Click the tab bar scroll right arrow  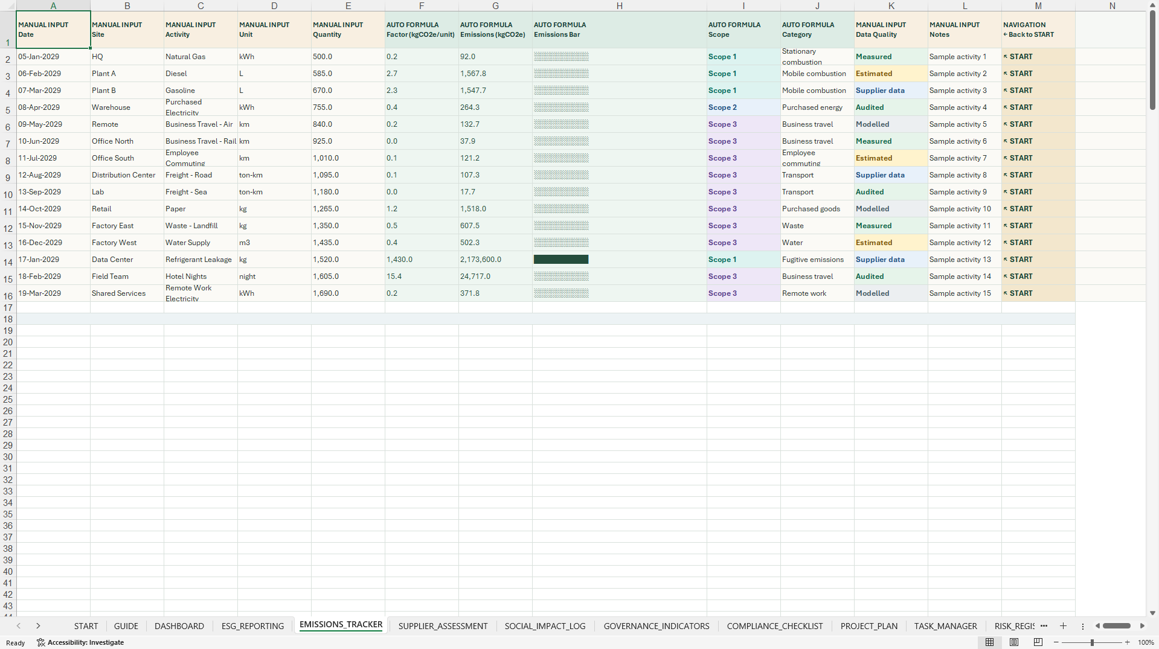click(x=1142, y=626)
